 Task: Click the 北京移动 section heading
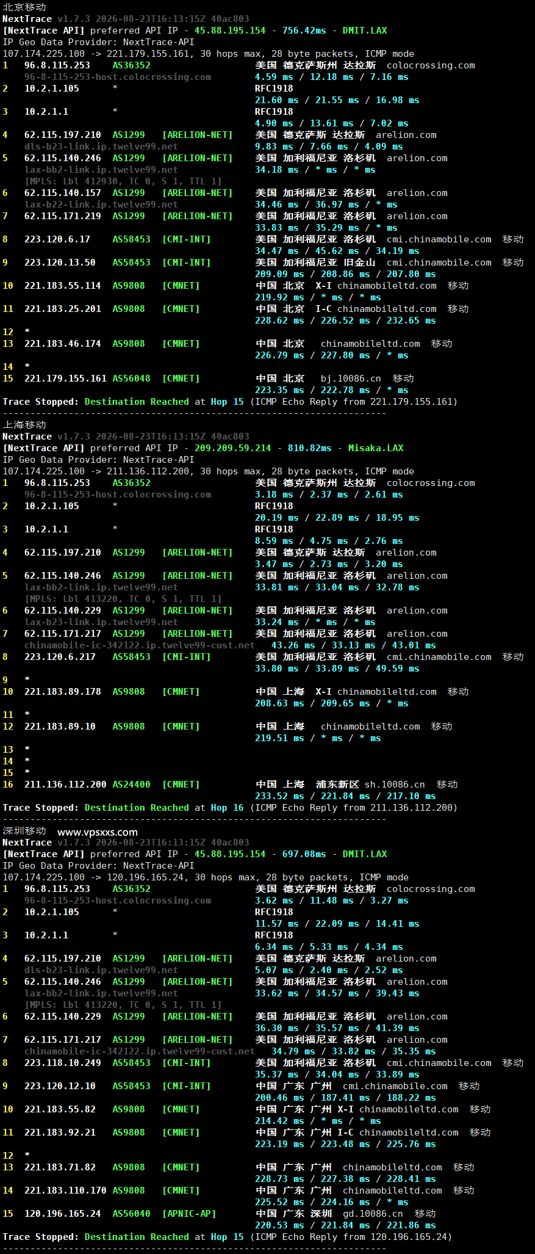pos(24,7)
